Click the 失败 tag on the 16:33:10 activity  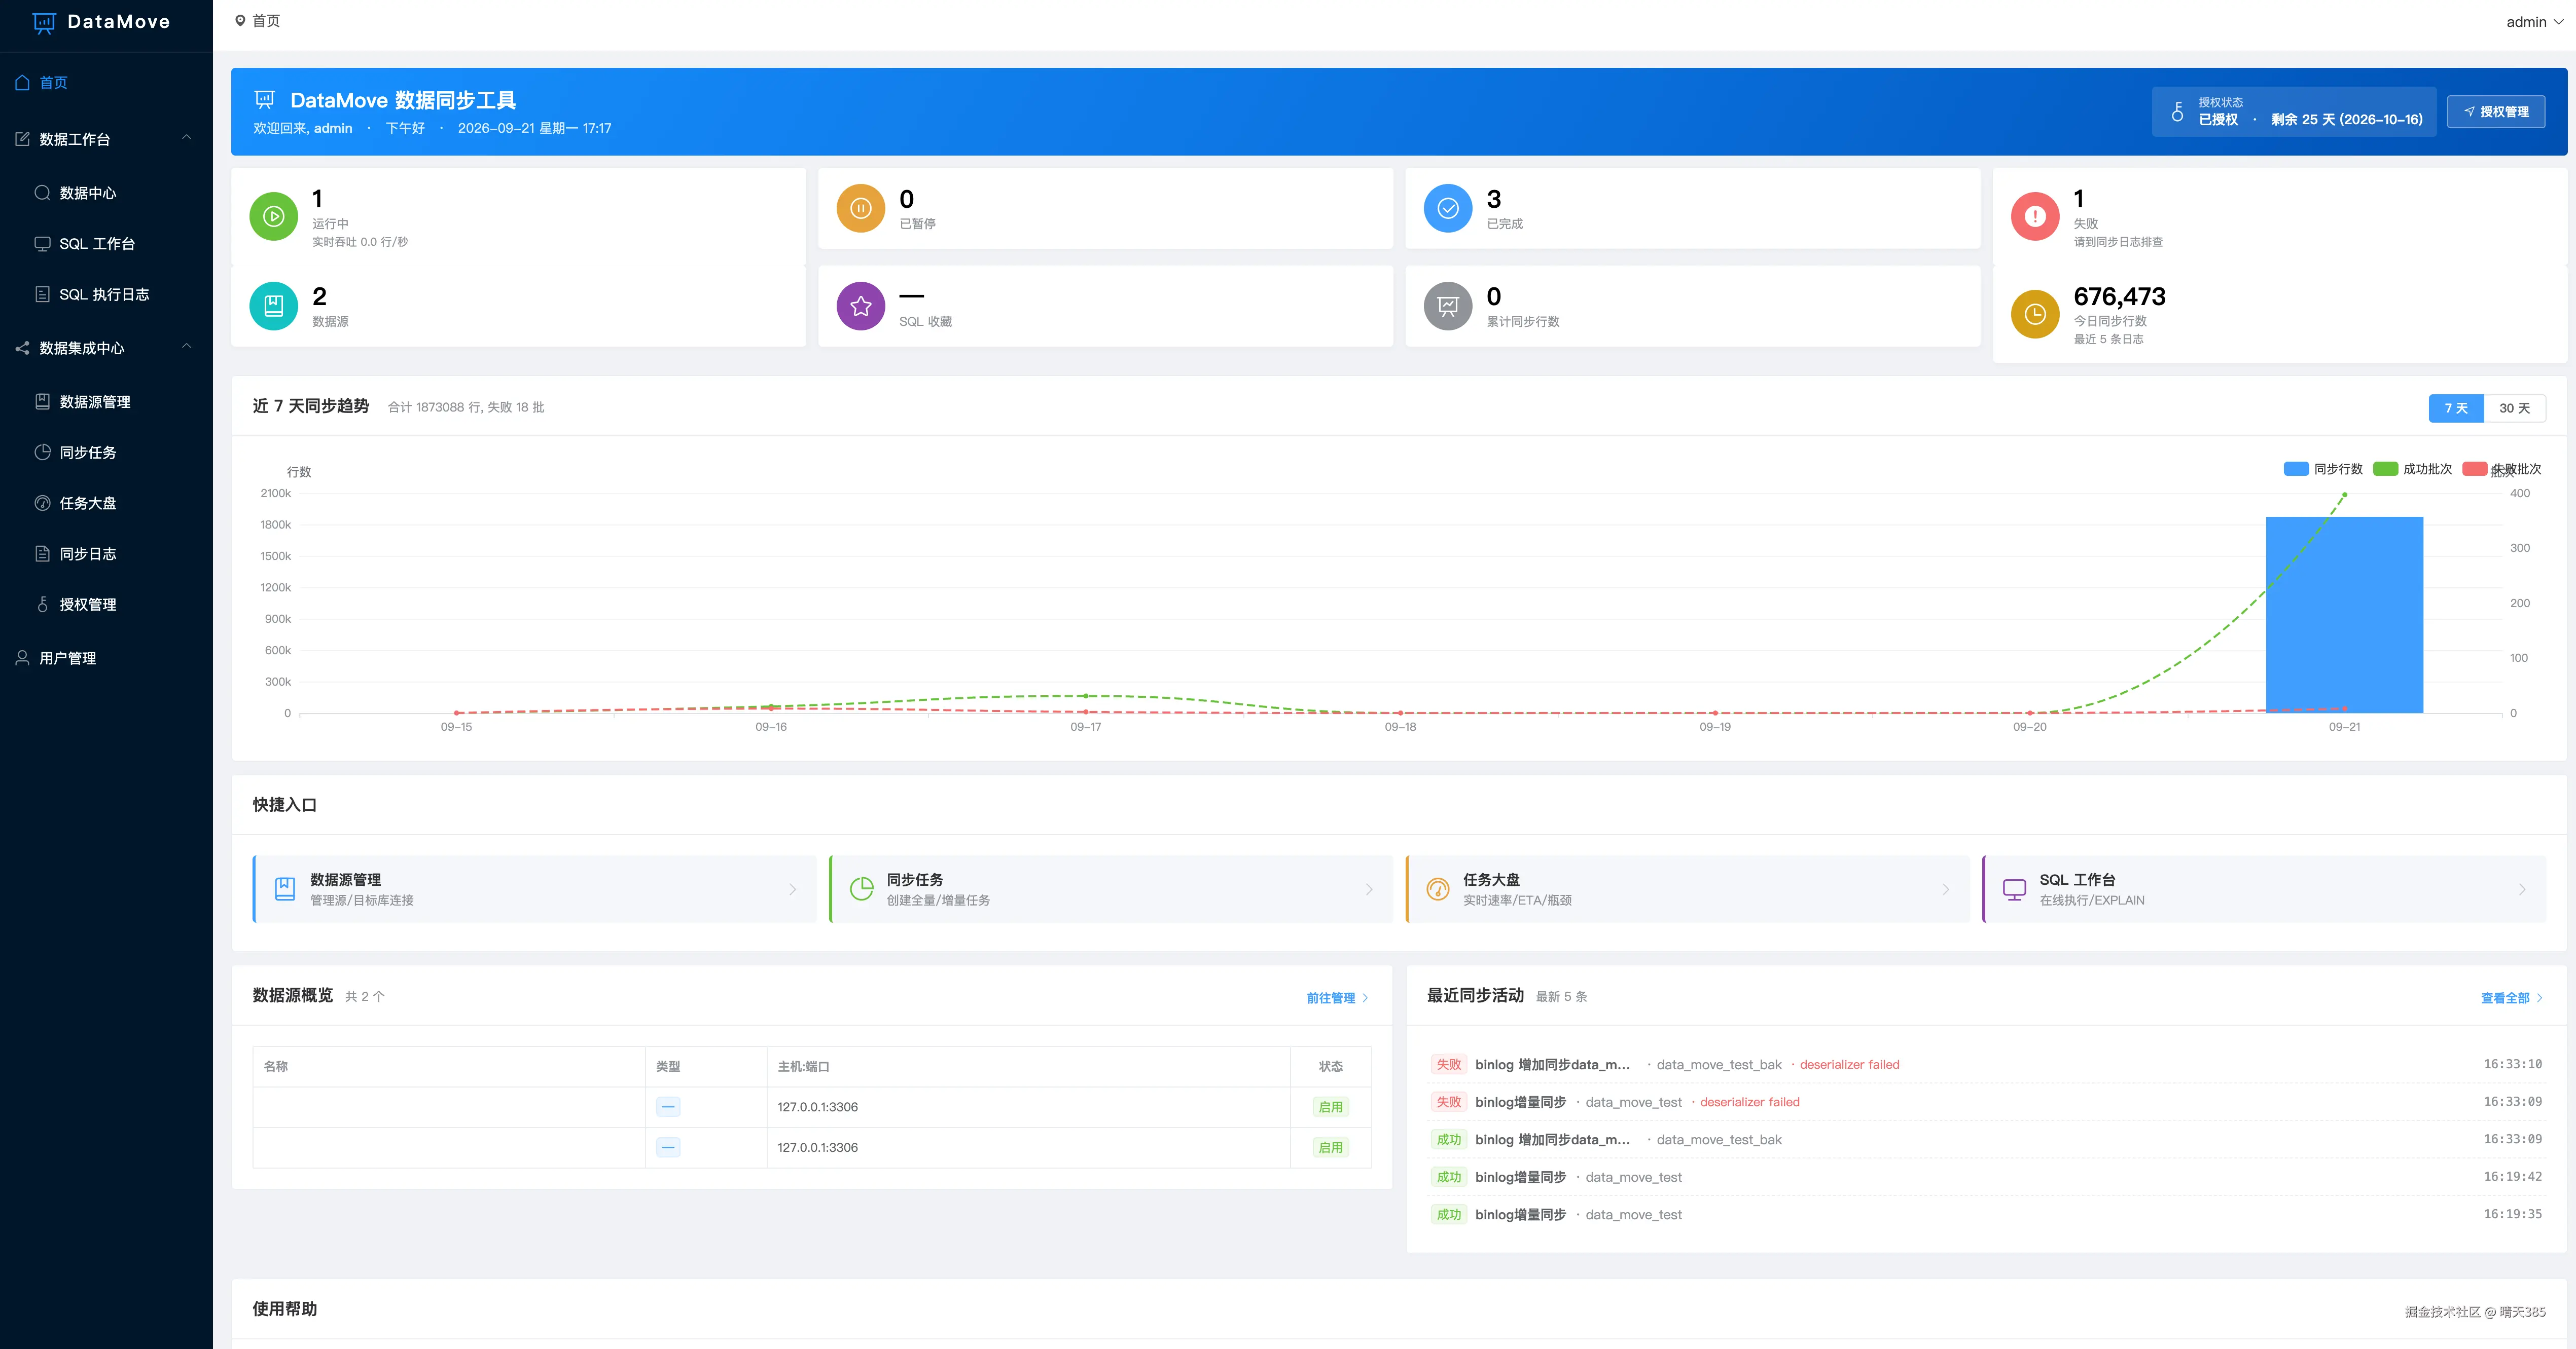tap(1448, 1064)
